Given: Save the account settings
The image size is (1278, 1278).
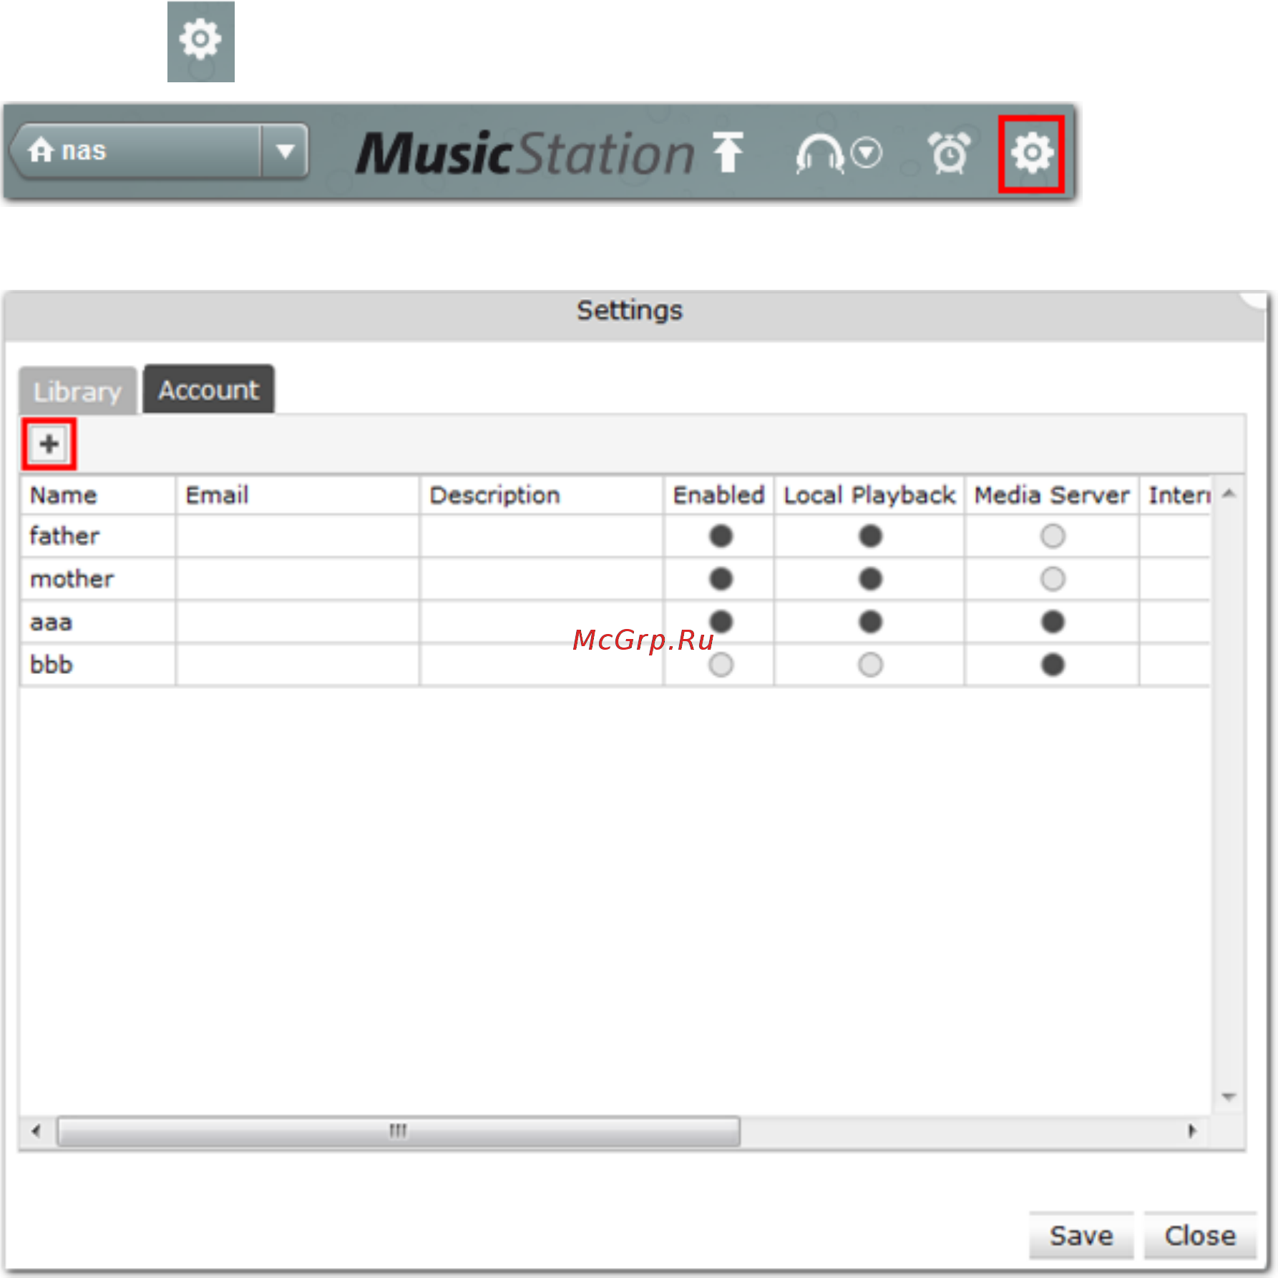Looking at the screenshot, I should [1081, 1236].
